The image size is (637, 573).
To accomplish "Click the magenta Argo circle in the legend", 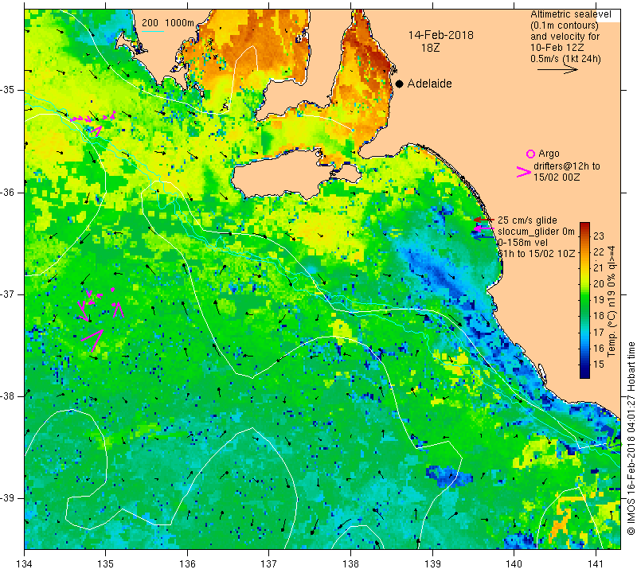I will coord(530,154).
